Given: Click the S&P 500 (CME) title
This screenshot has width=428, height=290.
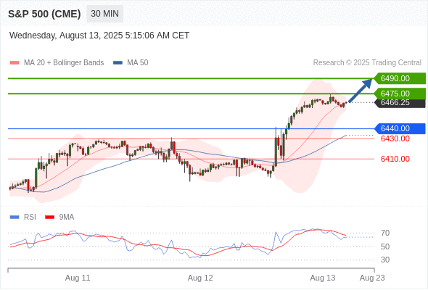Looking at the screenshot, I should [x=44, y=14].
